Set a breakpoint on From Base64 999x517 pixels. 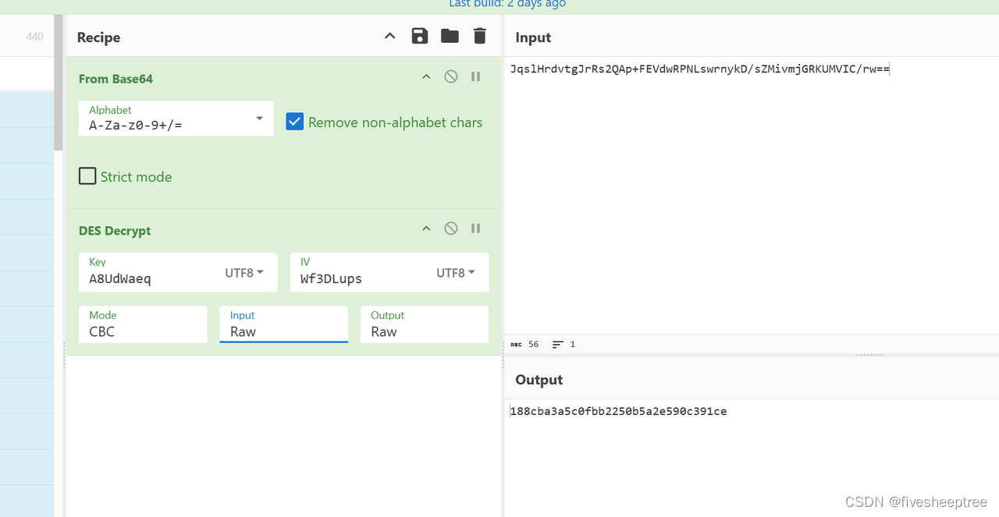coord(475,76)
